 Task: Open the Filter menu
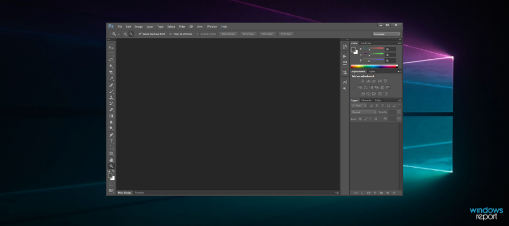(x=182, y=27)
